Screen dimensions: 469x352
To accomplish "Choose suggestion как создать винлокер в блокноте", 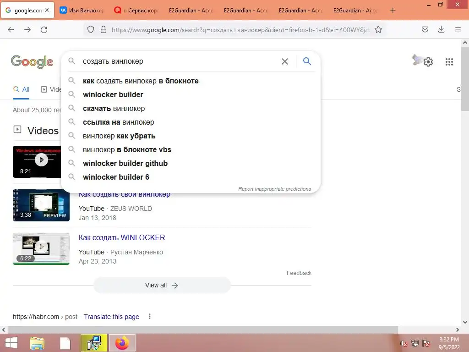I will coord(191,81).
